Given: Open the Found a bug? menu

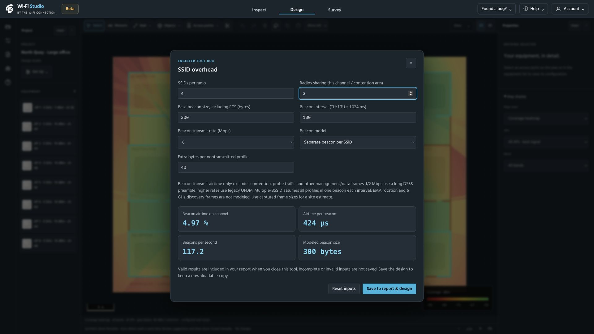Looking at the screenshot, I should (496, 9).
